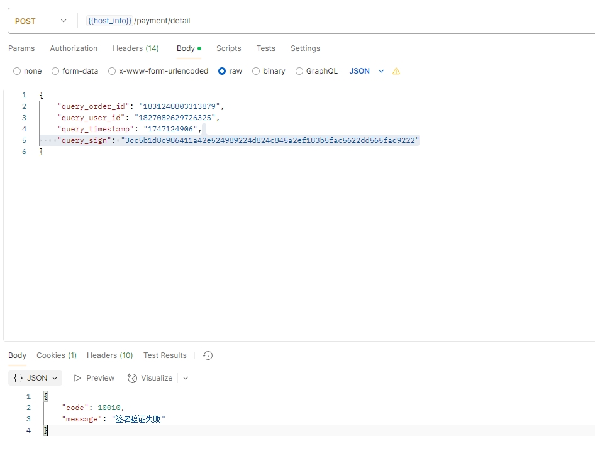Click the Preview play icon

[77, 378]
